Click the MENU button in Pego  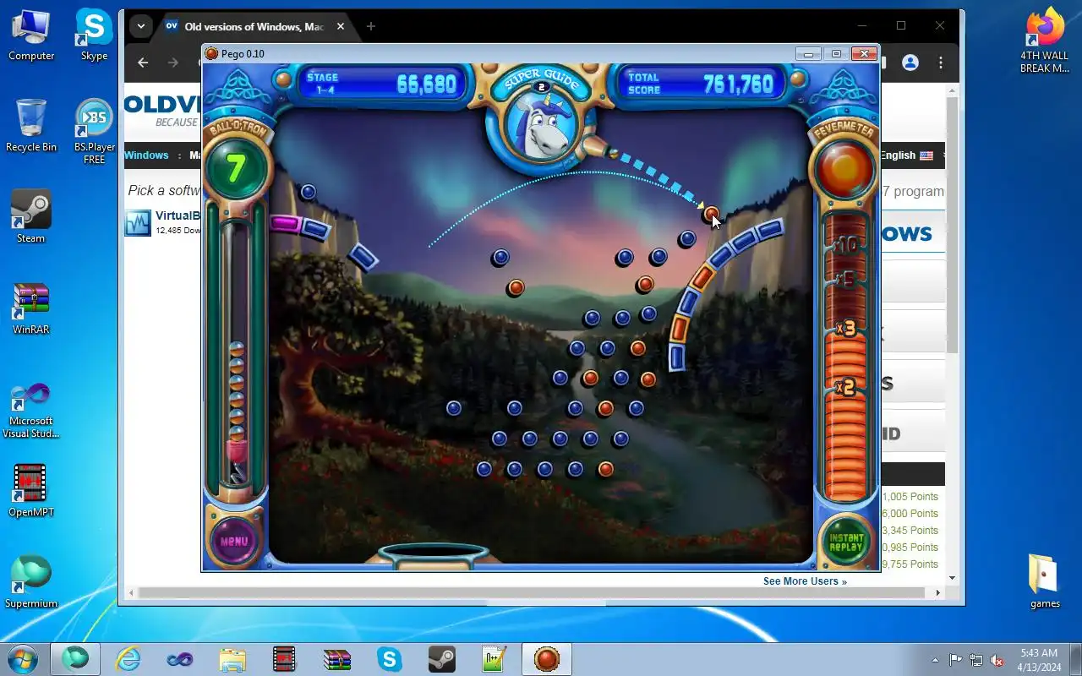click(x=234, y=541)
